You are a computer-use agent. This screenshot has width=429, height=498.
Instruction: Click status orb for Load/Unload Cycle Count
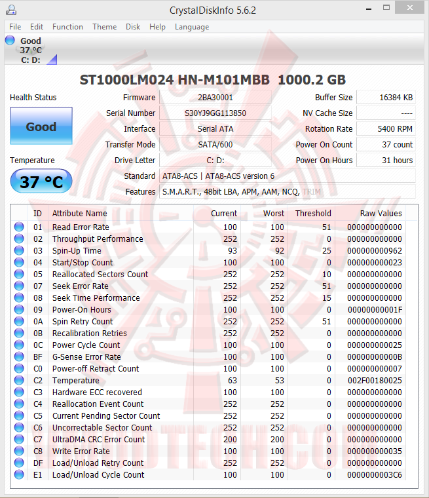tap(19, 474)
